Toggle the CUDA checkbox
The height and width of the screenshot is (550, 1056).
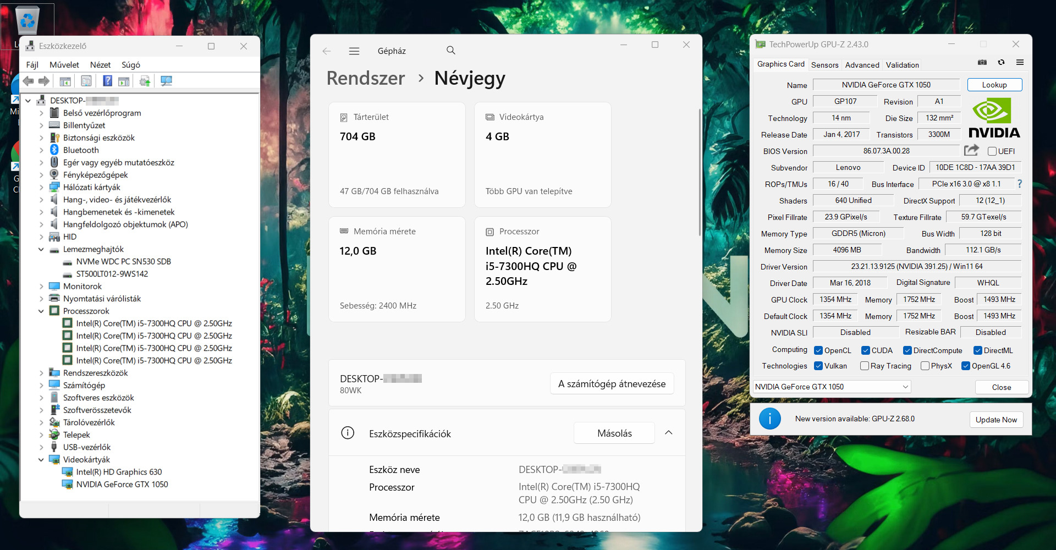pyautogui.click(x=866, y=350)
